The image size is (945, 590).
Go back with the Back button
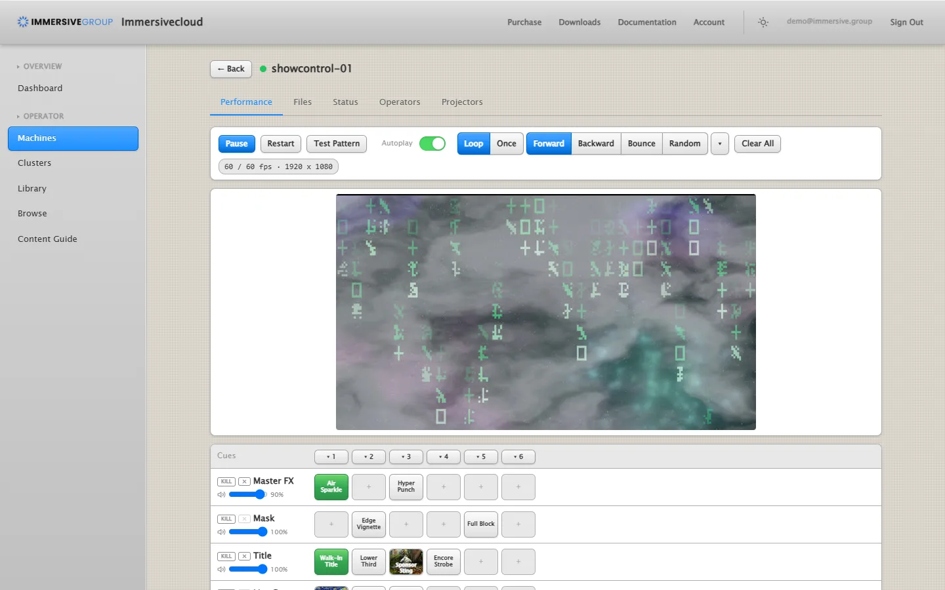pos(231,69)
